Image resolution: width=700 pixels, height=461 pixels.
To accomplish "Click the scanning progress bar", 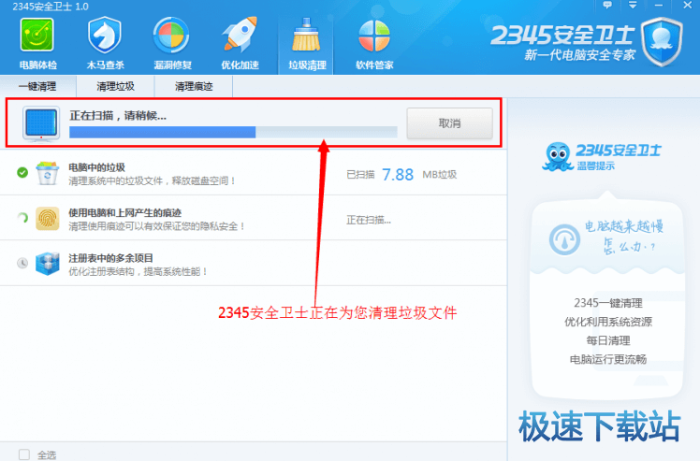I will pos(233,132).
